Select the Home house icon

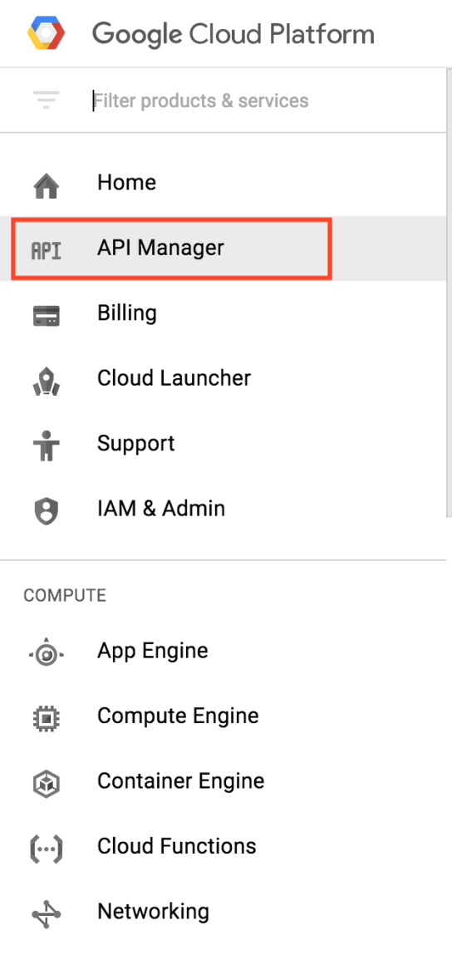click(x=47, y=186)
